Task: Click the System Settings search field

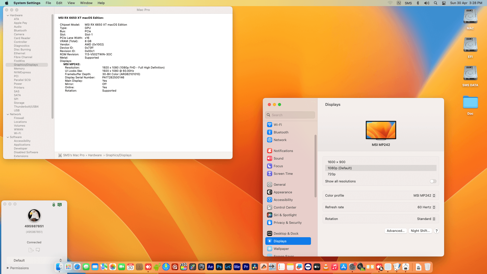Action: [290, 115]
